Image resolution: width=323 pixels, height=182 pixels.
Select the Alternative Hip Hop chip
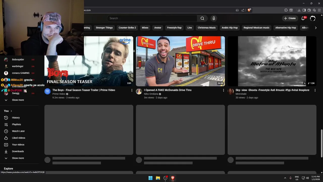pyautogui.click(x=286, y=28)
